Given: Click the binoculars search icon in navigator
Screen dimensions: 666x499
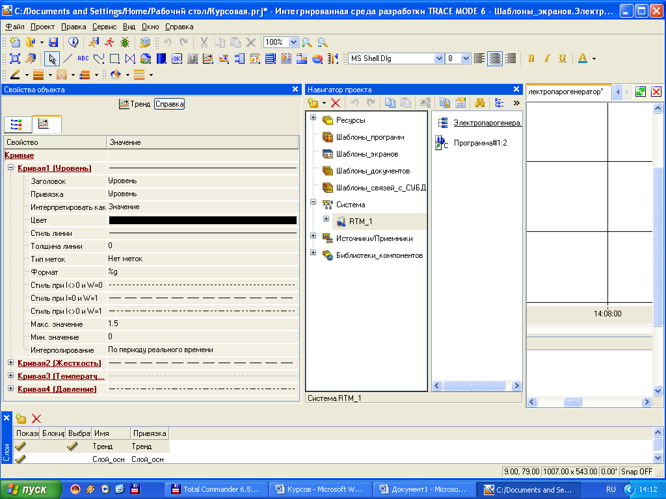Looking at the screenshot, I should pyautogui.click(x=480, y=103).
